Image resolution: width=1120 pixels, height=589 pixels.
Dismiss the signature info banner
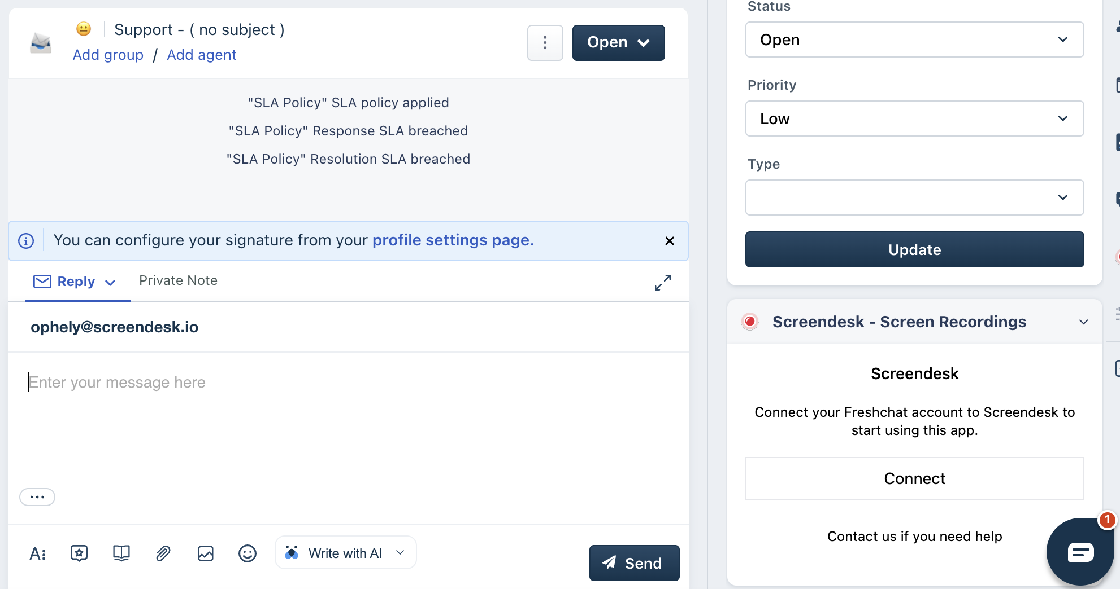[670, 241]
